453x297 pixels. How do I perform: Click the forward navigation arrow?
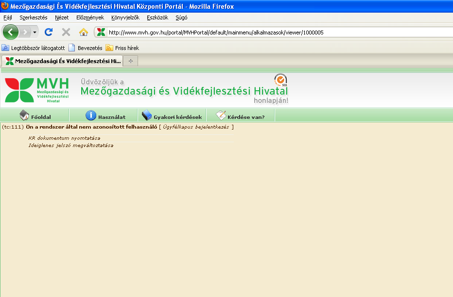pyautogui.click(x=25, y=32)
